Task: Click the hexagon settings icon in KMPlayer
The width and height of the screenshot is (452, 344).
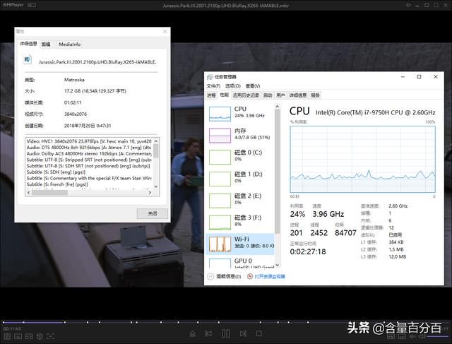Action: pos(40,336)
